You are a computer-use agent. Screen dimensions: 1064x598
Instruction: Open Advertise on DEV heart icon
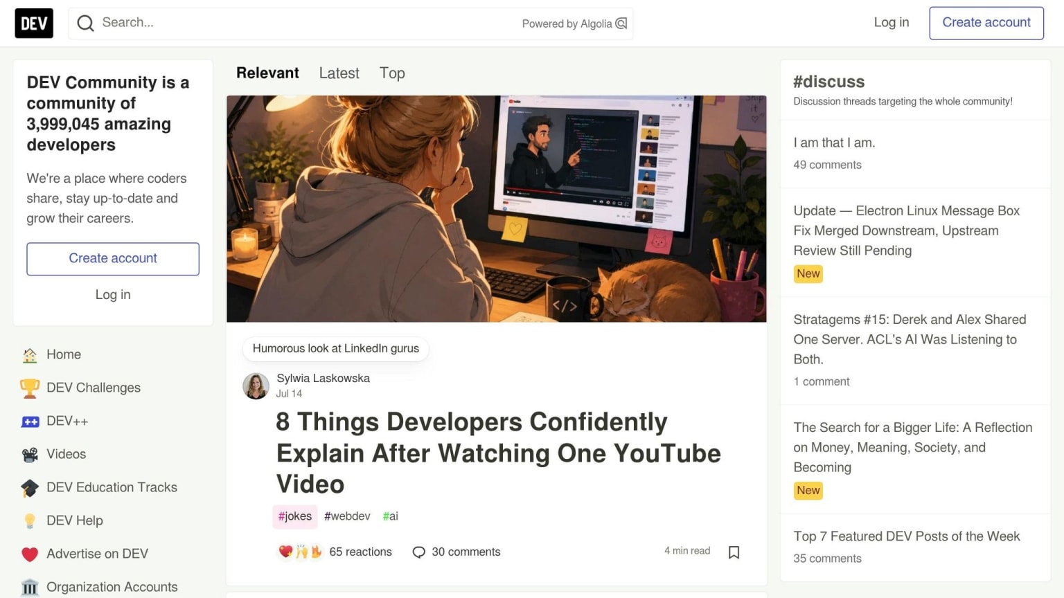coord(30,554)
